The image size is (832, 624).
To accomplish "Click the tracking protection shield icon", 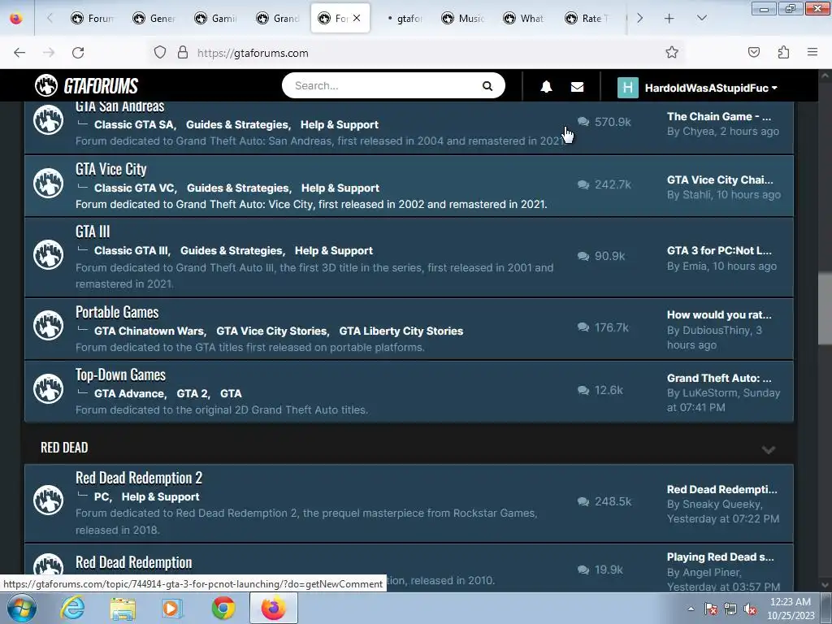I will [160, 53].
